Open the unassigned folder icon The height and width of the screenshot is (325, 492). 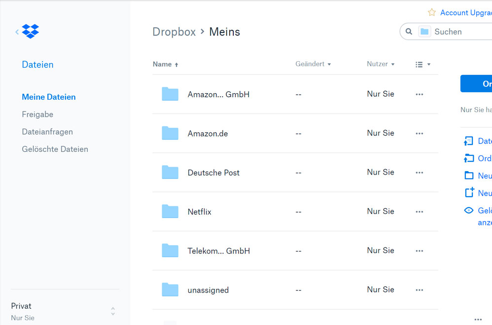coord(170,289)
